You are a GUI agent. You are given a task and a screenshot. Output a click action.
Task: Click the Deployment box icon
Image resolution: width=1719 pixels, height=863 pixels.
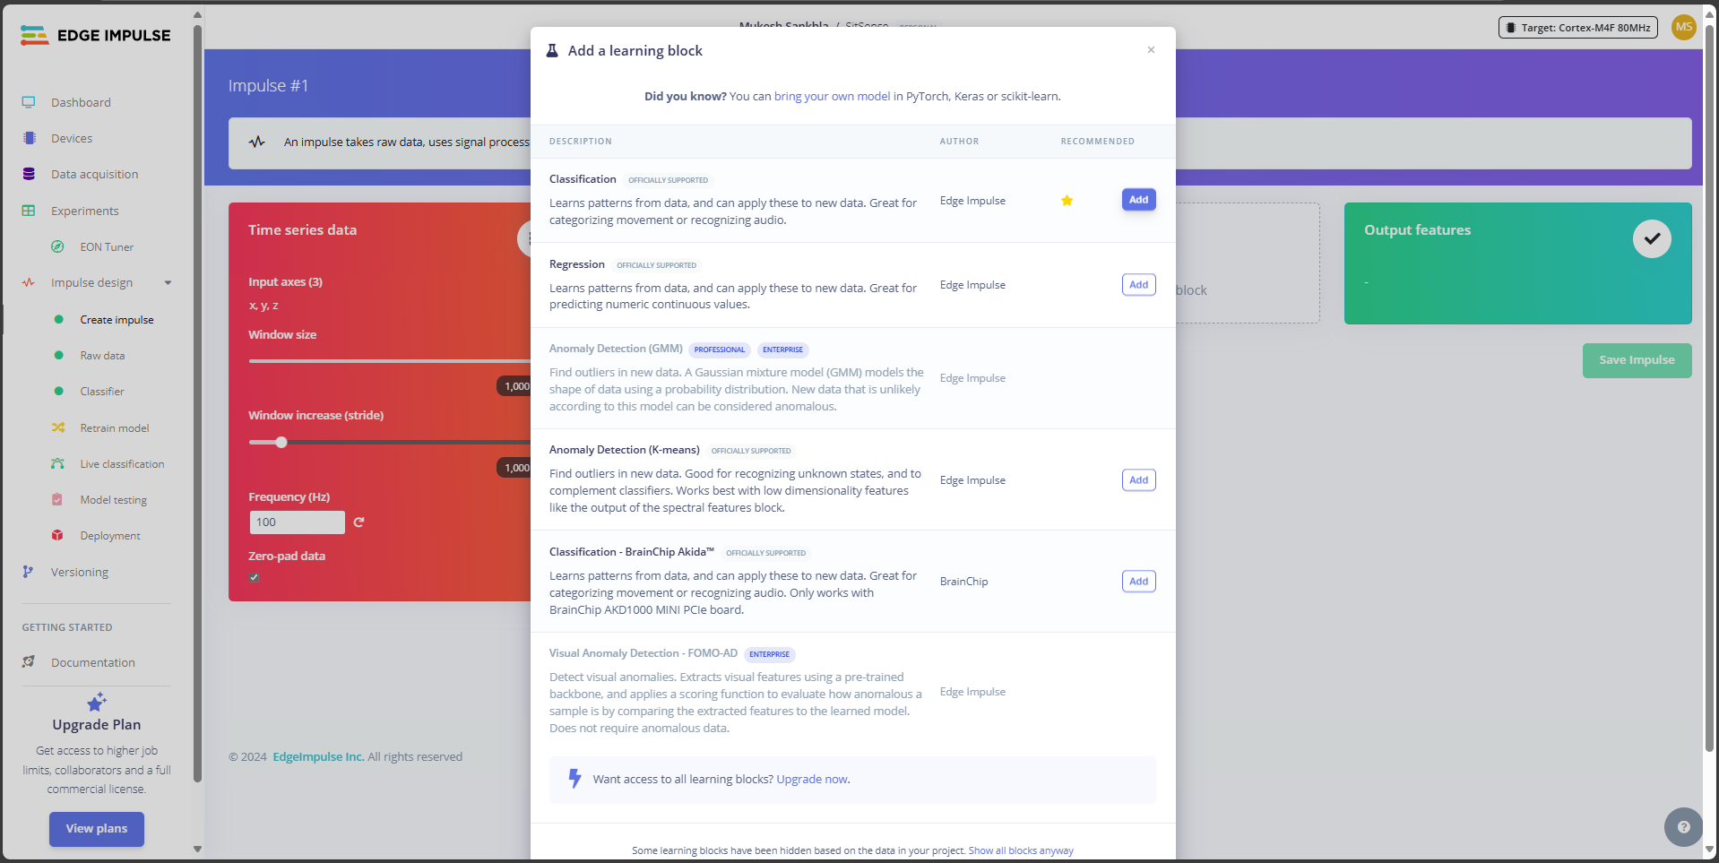coord(57,535)
